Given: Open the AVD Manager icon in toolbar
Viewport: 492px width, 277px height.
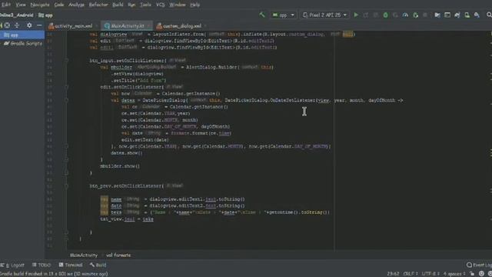Looking at the screenshot, I should click(467, 15).
